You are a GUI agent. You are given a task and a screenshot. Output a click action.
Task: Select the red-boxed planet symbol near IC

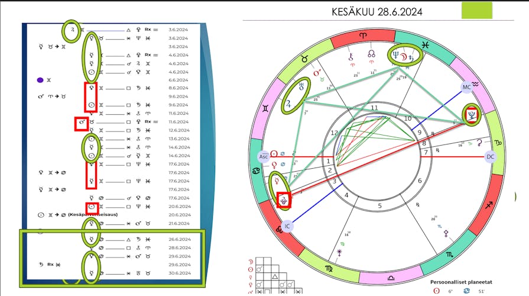tap(285, 200)
